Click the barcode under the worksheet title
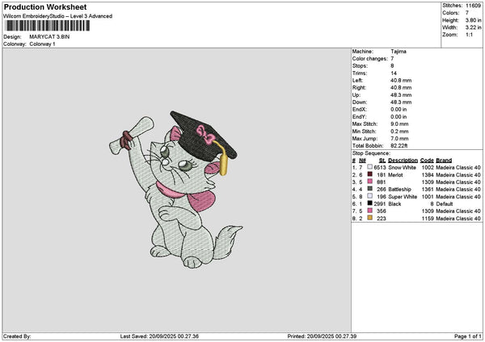The height and width of the screenshot is (342, 485). pyautogui.click(x=48, y=26)
